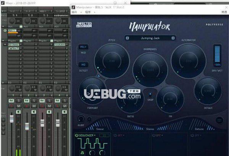
Task: Open the 插件 menu in Manipulator window
Action: click(x=74, y=12)
